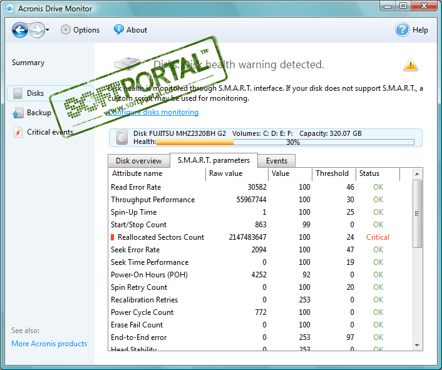Image resolution: width=442 pixels, height=370 pixels.
Task: Click the Disks sidebar icon
Action: pyautogui.click(x=18, y=93)
